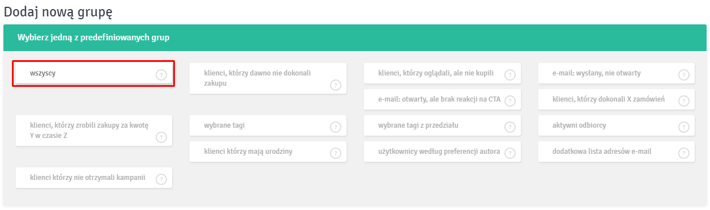Open help icon for 'e-mail: wysłany, nie otwarty'
The width and height of the screenshot is (710, 210).
click(683, 75)
